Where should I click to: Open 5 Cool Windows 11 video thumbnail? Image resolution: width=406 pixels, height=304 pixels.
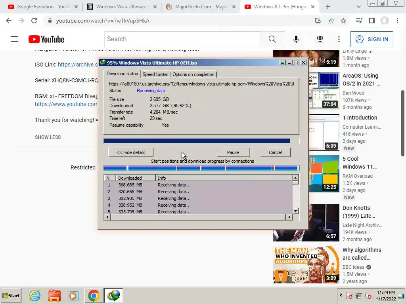click(324, 174)
